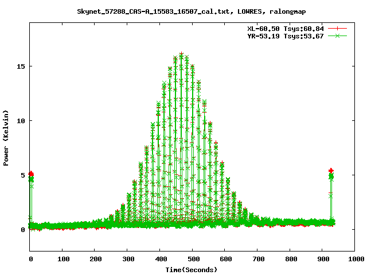Click the x-axis tick label 400
Screen dimensions: 367x275
pos(161,259)
